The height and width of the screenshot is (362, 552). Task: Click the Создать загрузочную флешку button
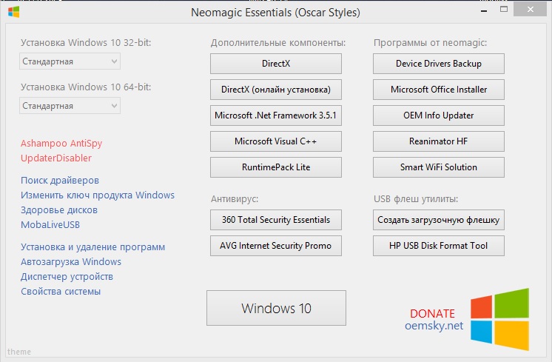pyautogui.click(x=439, y=219)
